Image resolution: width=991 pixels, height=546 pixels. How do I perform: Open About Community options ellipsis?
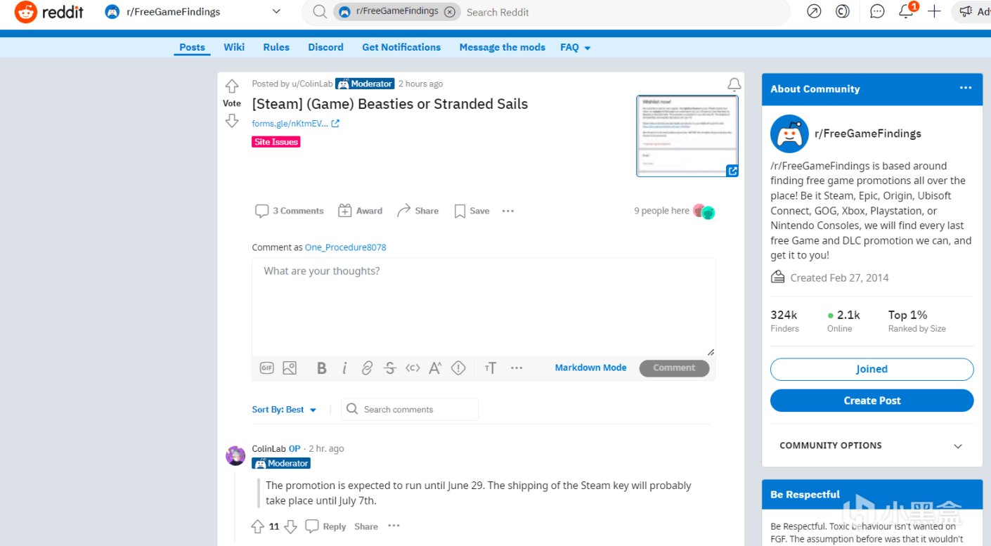point(966,88)
